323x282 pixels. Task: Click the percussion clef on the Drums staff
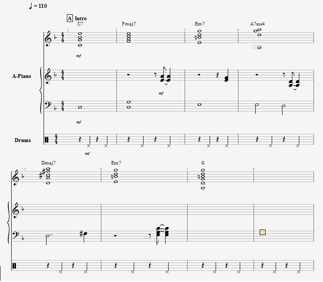pos(47,139)
